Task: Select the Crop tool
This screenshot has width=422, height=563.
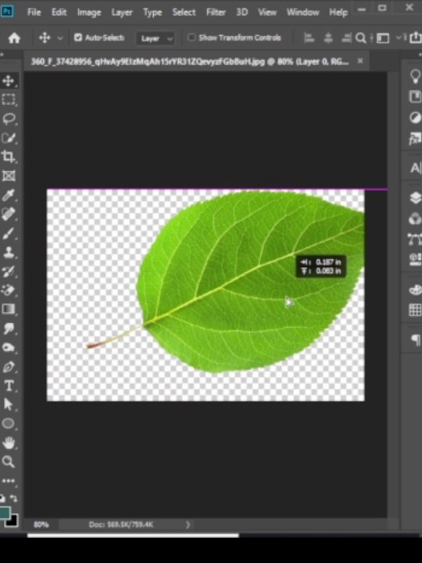Action: coord(9,156)
